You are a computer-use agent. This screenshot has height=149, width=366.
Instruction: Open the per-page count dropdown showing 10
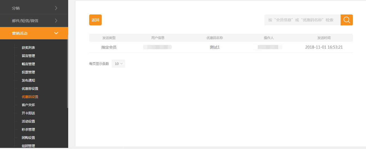[118, 64]
